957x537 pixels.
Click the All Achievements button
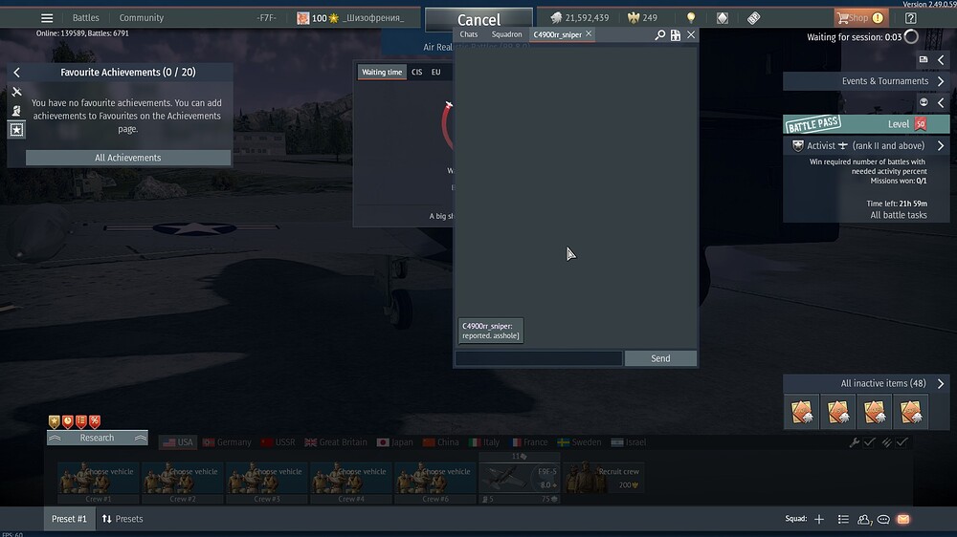click(x=128, y=158)
